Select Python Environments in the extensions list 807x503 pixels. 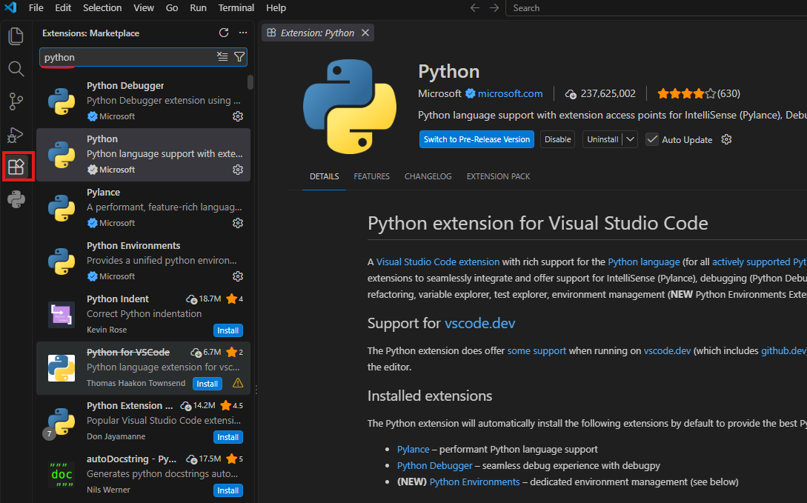pyautogui.click(x=143, y=262)
